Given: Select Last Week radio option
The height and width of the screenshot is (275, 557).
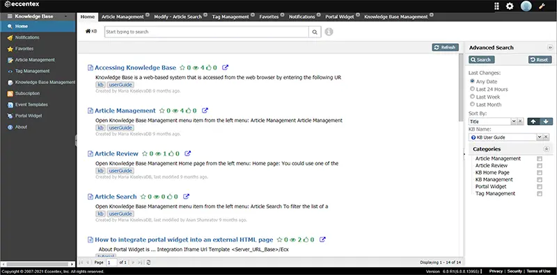Looking at the screenshot, I should [x=472, y=97].
